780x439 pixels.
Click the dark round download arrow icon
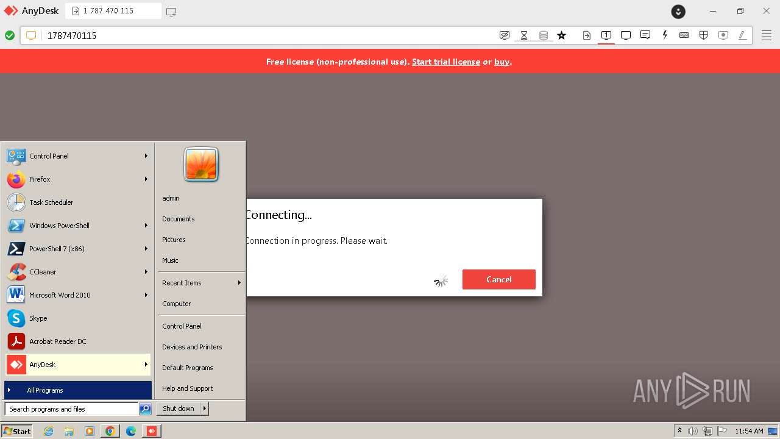678,11
